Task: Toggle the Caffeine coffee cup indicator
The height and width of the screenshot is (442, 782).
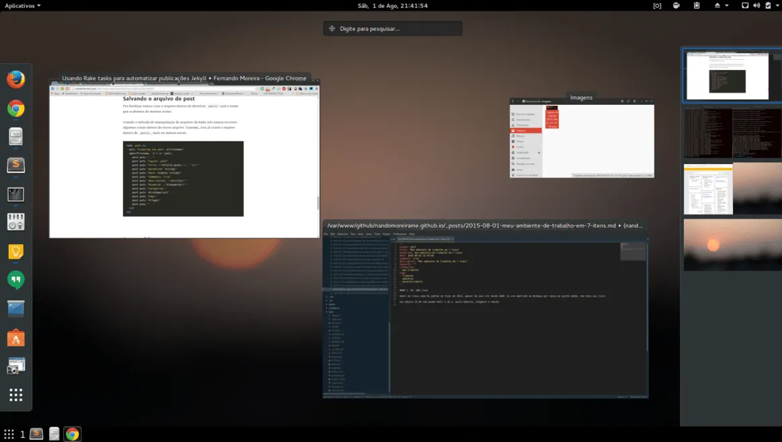Action: point(676,5)
